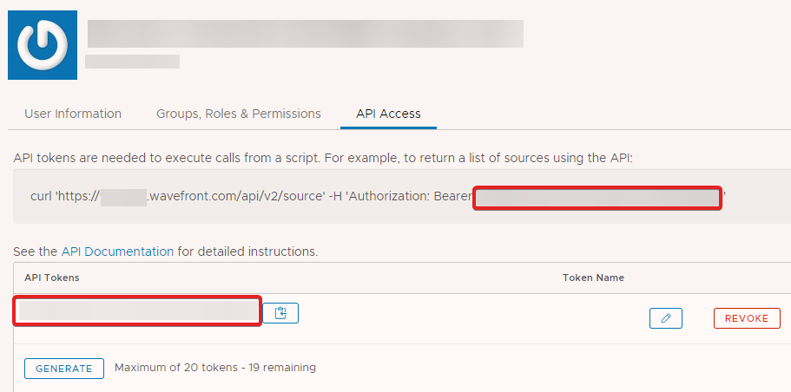Click the blurred subdomain before .wavefront.com
Image resolution: width=791 pixels, height=392 pixels.
click(123, 196)
